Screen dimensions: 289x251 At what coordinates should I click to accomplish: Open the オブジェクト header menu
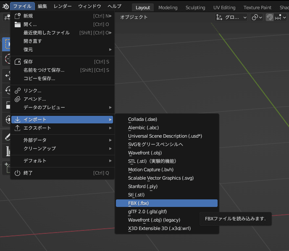[x=134, y=17]
